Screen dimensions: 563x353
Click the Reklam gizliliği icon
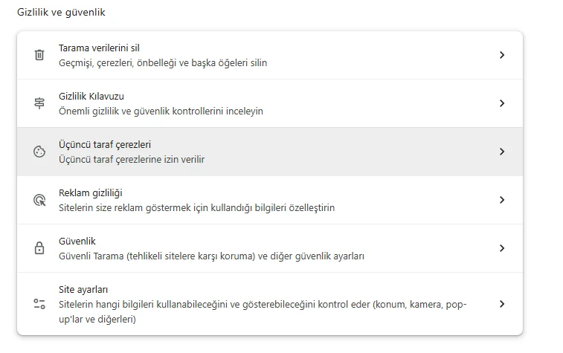(39, 200)
